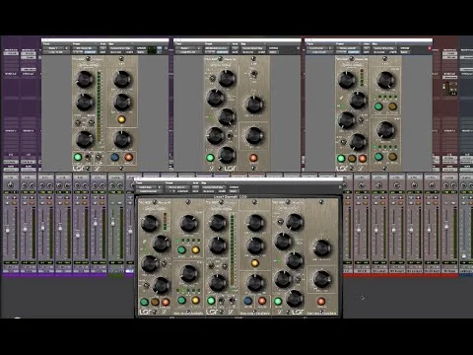Click the bottom window's leftmost green button
The width and height of the screenshot is (473, 355).
(x=145, y=302)
